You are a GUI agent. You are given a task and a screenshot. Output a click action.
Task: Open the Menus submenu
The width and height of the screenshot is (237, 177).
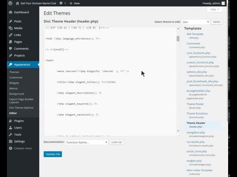point(13,88)
